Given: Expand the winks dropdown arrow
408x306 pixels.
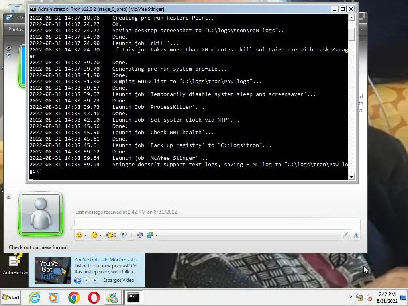Looking at the screenshot, I should point(101,235).
